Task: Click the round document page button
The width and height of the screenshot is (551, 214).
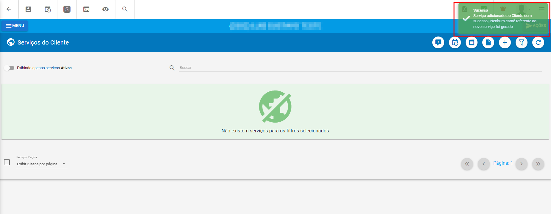Action: [488, 42]
